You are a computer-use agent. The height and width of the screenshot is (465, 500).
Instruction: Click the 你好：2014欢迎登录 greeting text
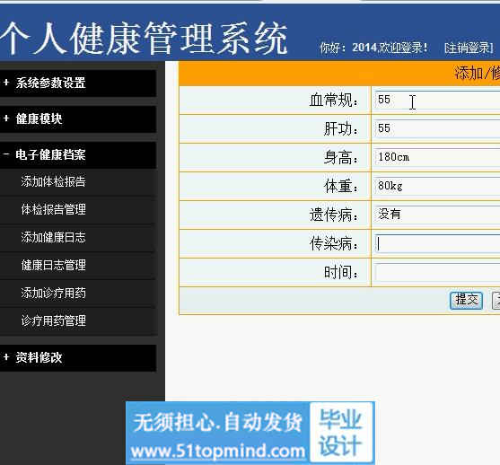373,48
